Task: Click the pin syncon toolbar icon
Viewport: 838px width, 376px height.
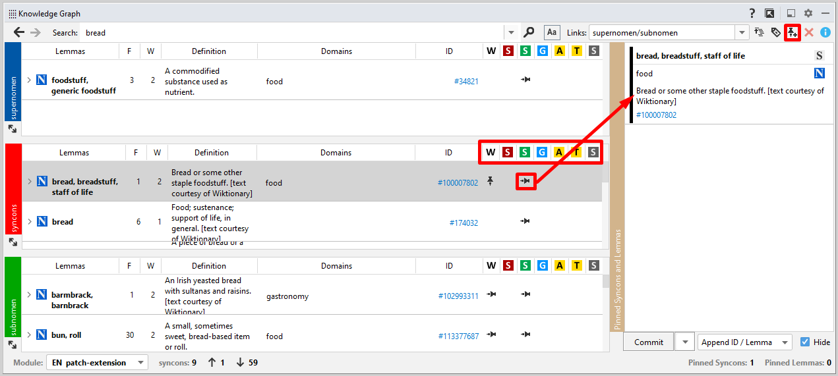Action: tap(793, 32)
